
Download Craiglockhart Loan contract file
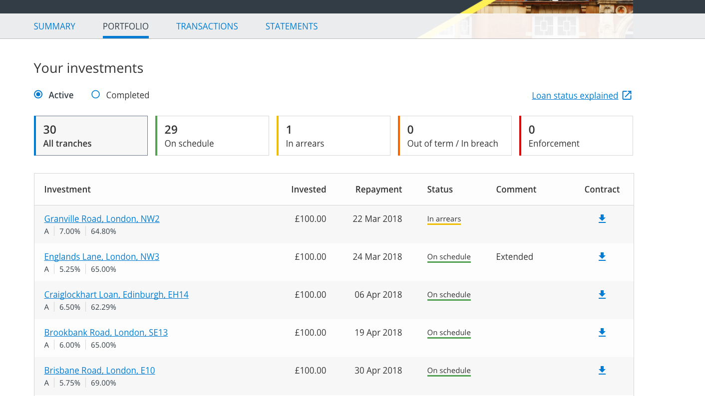[602, 294]
